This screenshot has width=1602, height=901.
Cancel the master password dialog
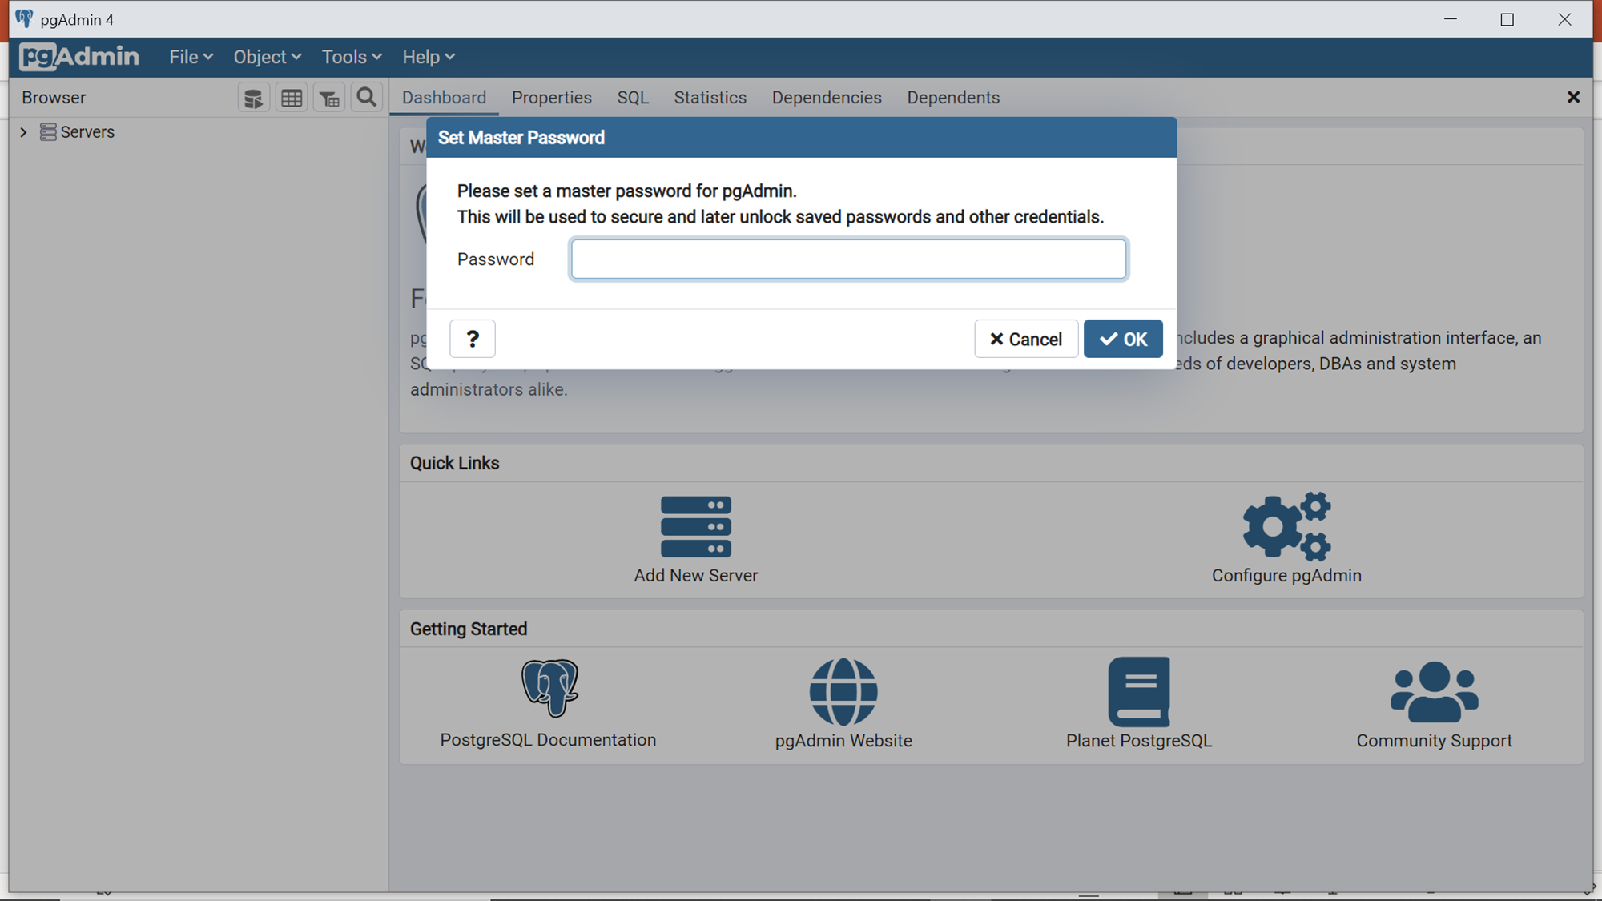pos(1025,339)
